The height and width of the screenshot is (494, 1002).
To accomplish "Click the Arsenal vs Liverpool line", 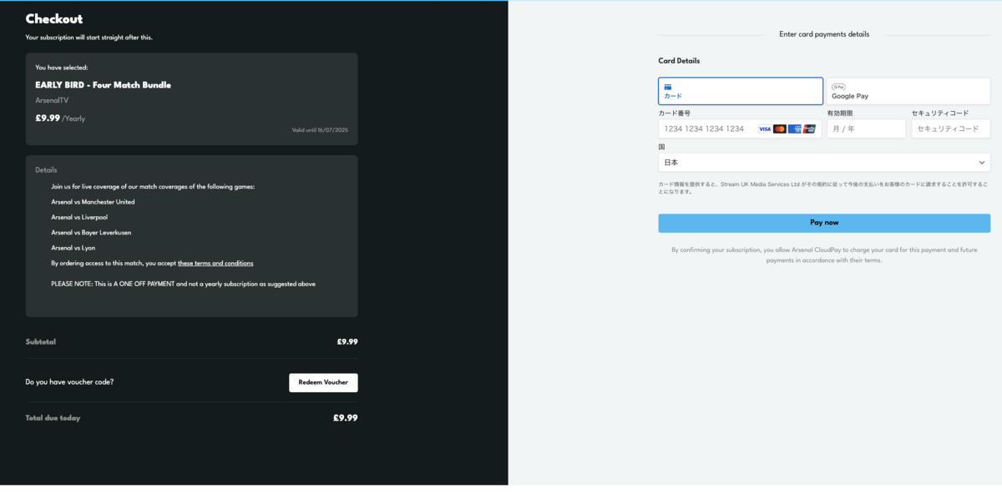I will click(x=79, y=217).
